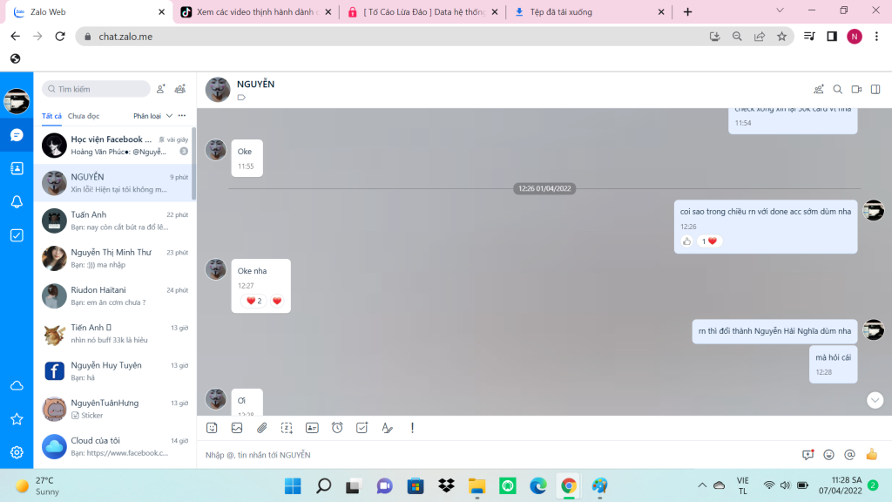Open the sticker picker in chat toolbar
Screen dimensions: 892x502
click(x=212, y=428)
